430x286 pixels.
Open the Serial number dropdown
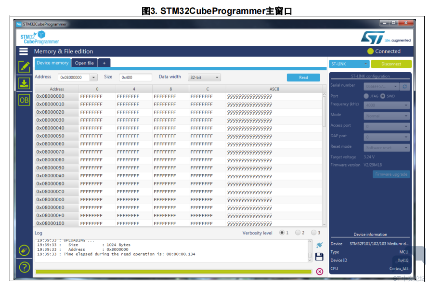(381, 86)
